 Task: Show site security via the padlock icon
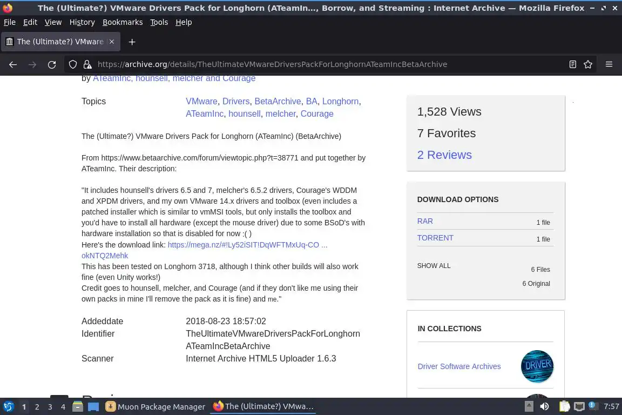pyautogui.click(x=87, y=64)
